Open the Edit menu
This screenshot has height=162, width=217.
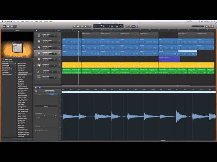(18, 21)
